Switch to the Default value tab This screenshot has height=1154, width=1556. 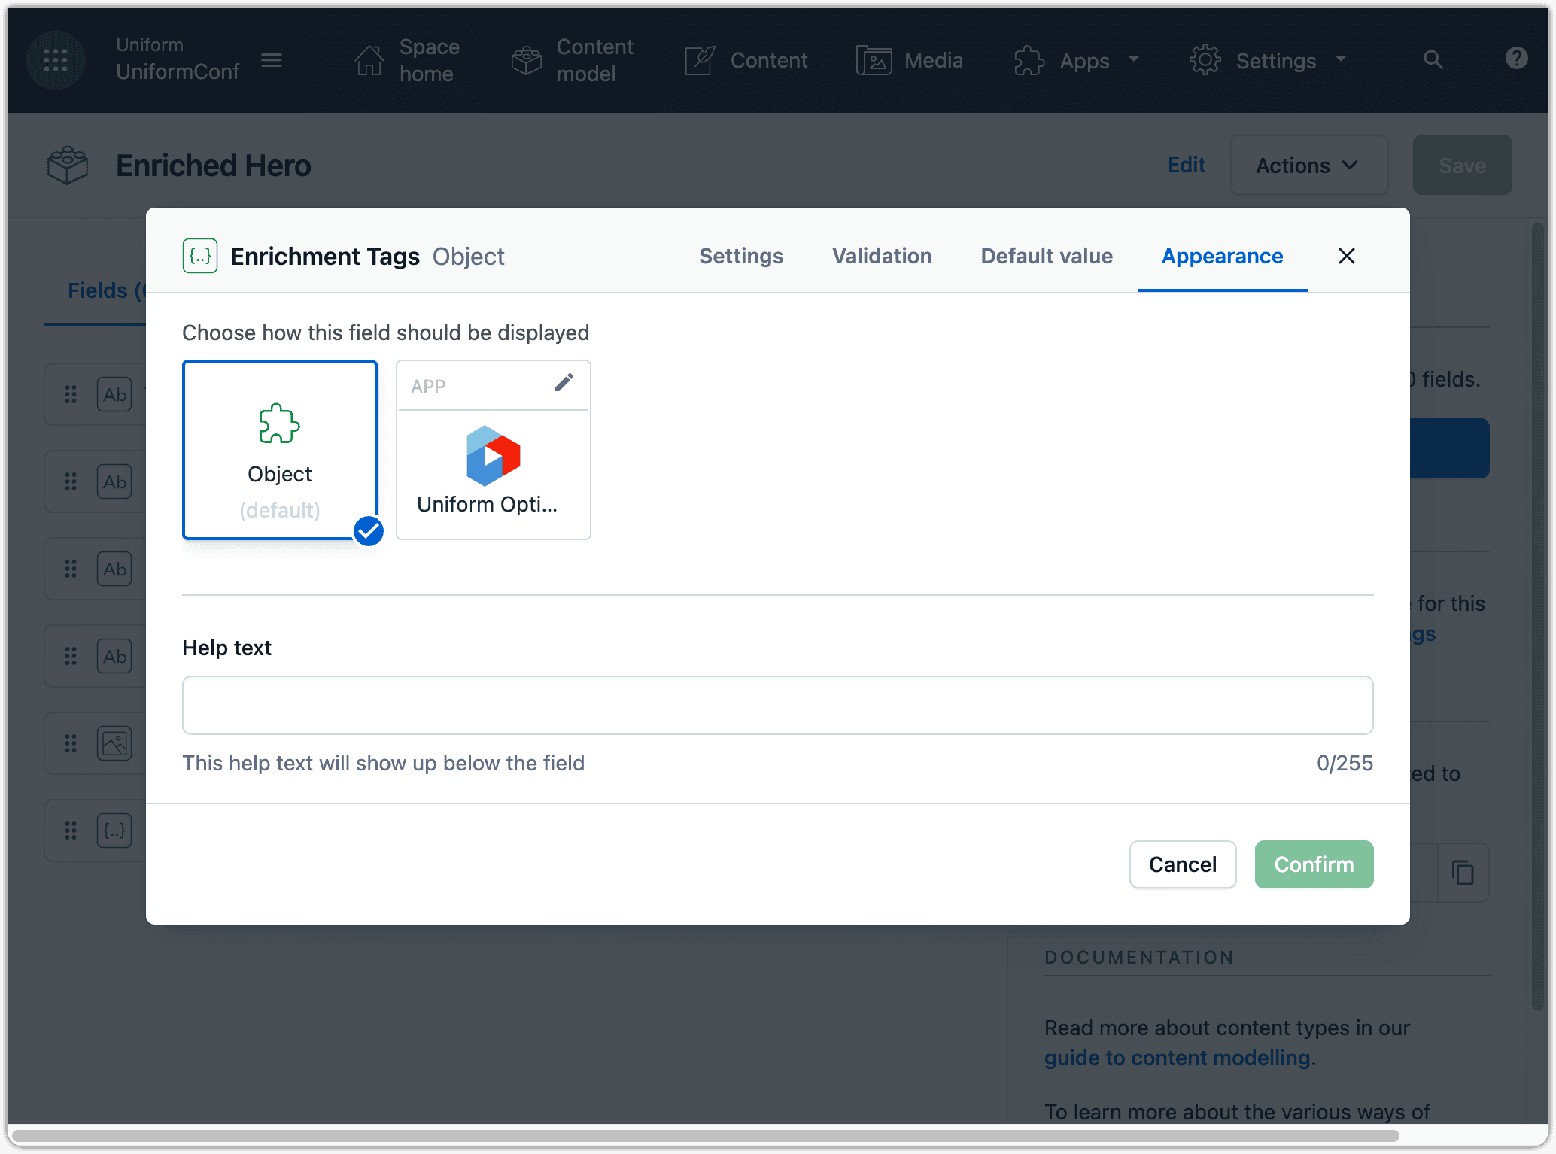tap(1046, 256)
